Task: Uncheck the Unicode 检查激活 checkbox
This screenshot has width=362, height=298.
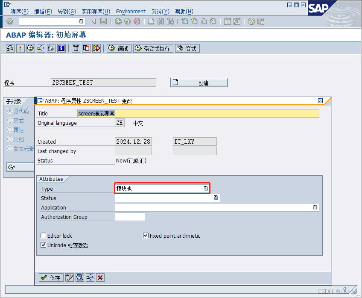Action: [43, 245]
